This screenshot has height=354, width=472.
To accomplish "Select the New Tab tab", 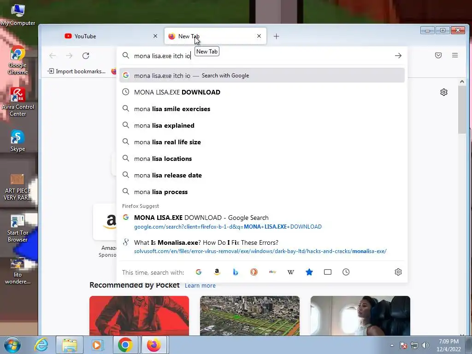I will click(x=215, y=36).
